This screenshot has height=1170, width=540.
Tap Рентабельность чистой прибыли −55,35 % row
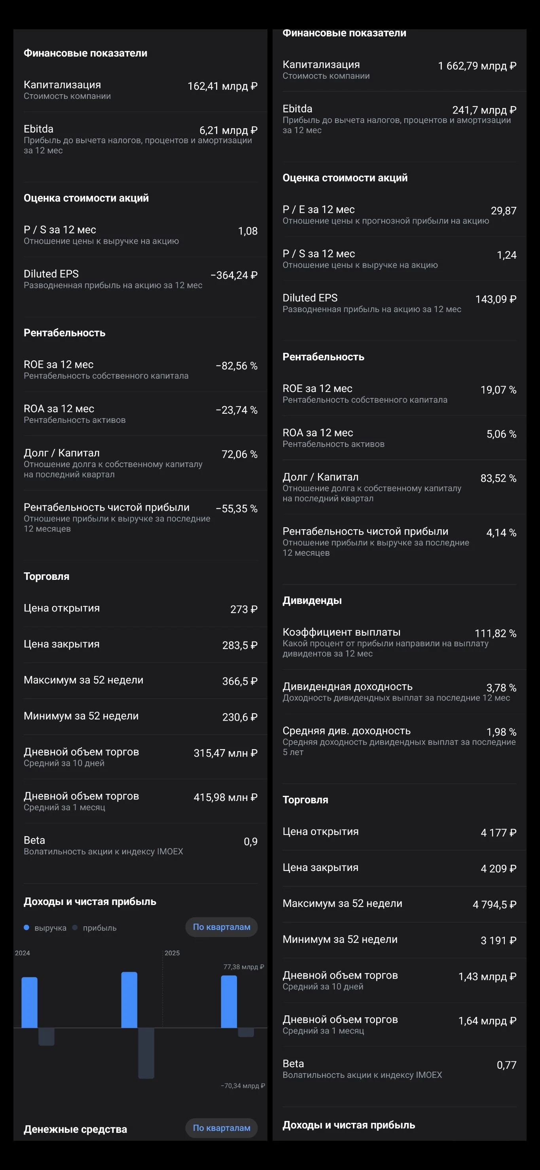click(x=140, y=517)
